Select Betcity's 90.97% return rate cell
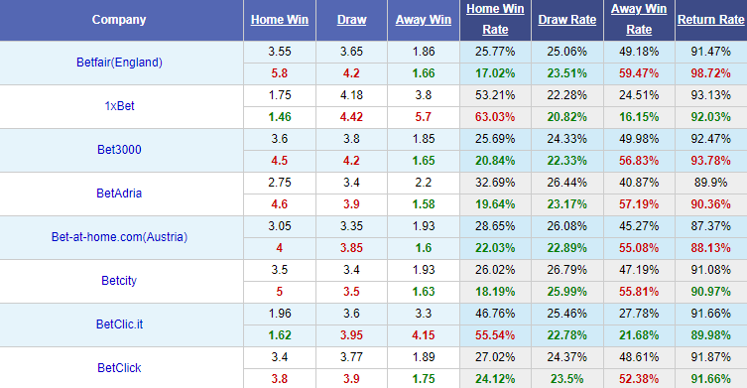Viewport: 747px width, 388px height. pyautogui.click(x=711, y=292)
